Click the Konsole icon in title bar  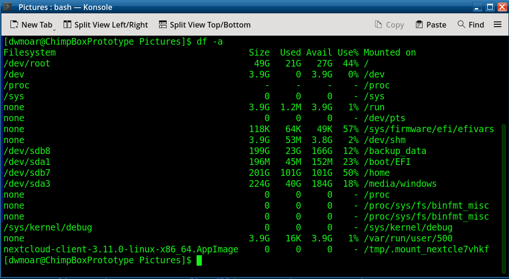8,7
